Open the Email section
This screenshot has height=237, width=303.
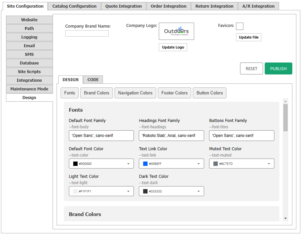click(x=29, y=46)
